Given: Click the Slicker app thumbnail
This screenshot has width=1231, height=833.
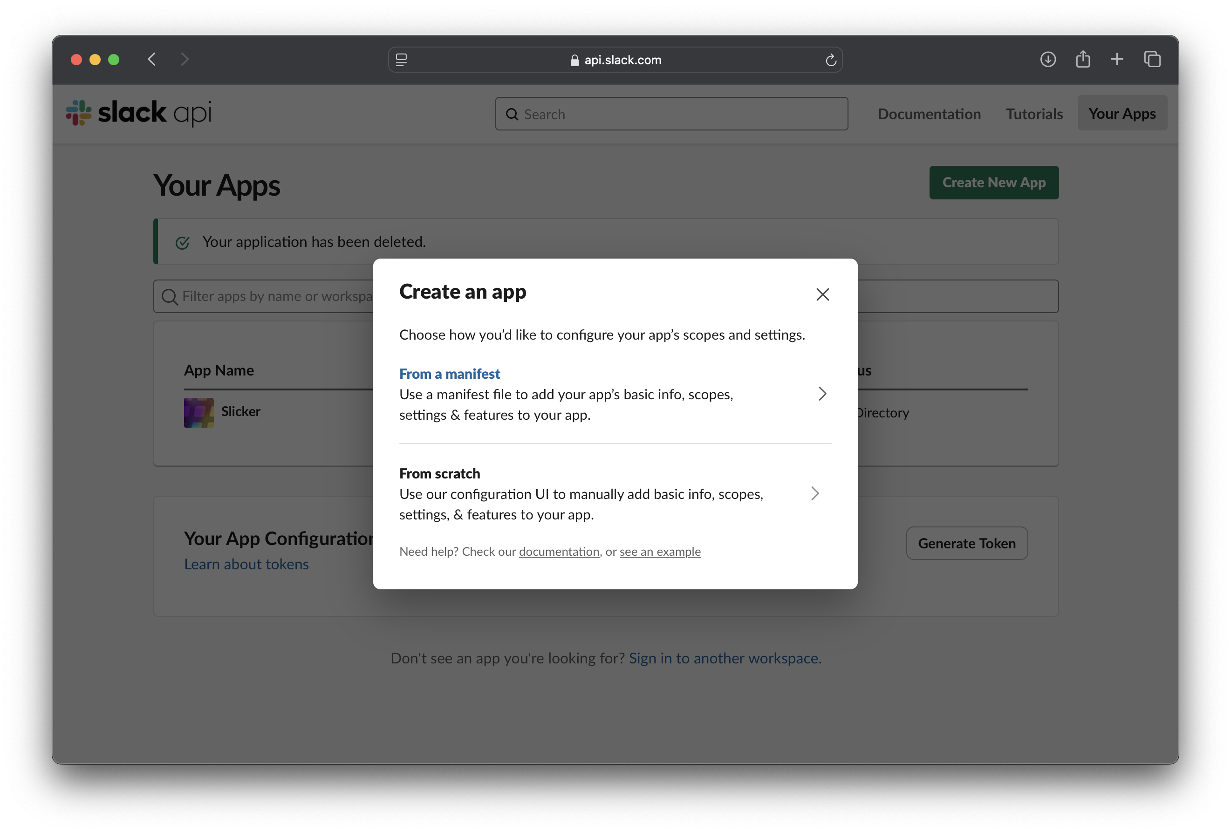Looking at the screenshot, I should pos(198,412).
